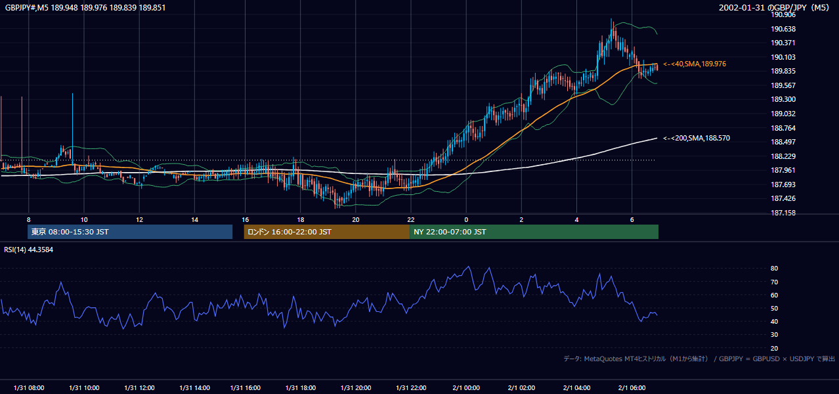Click the 2/1 06:00 date label

[x=632, y=388]
